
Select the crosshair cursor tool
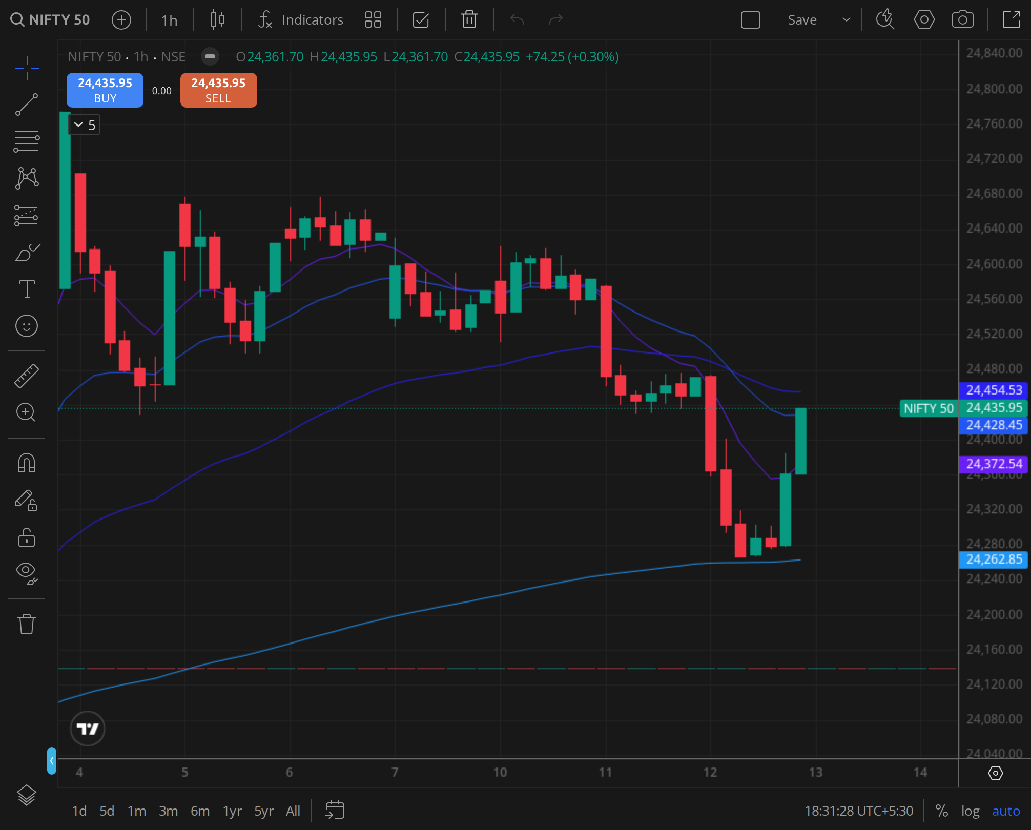point(27,68)
